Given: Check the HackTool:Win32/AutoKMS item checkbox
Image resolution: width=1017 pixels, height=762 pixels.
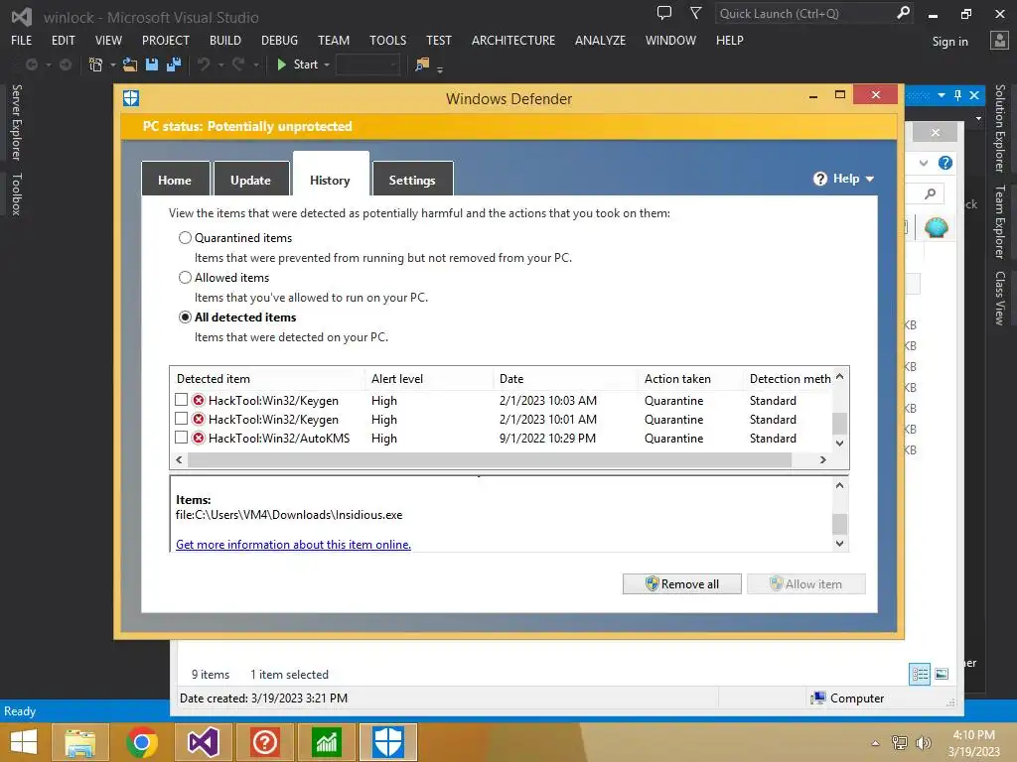Looking at the screenshot, I should click(182, 438).
